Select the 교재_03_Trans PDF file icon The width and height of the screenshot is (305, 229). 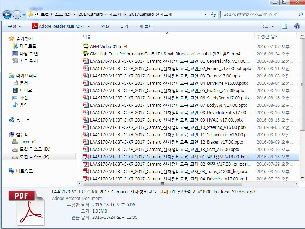86,172
